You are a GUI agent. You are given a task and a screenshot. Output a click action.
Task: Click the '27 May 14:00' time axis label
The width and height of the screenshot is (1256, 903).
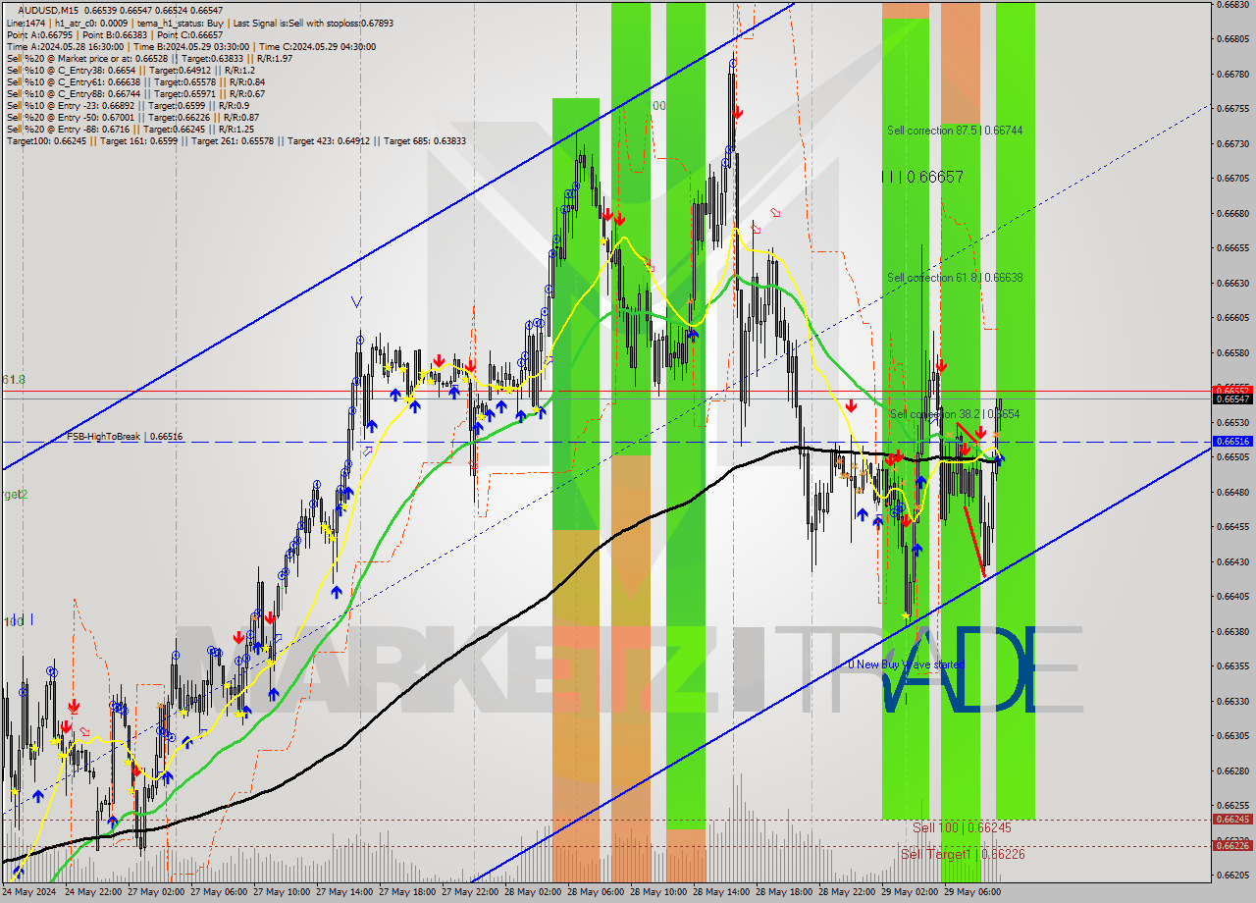pyautogui.click(x=345, y=892)
